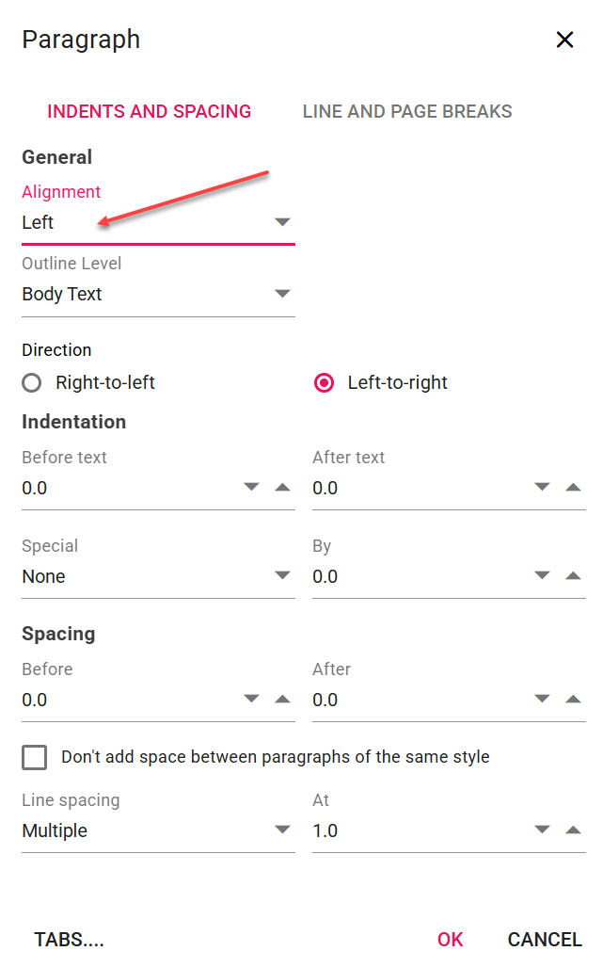Open the Tabs settings button

pos(70,940)
